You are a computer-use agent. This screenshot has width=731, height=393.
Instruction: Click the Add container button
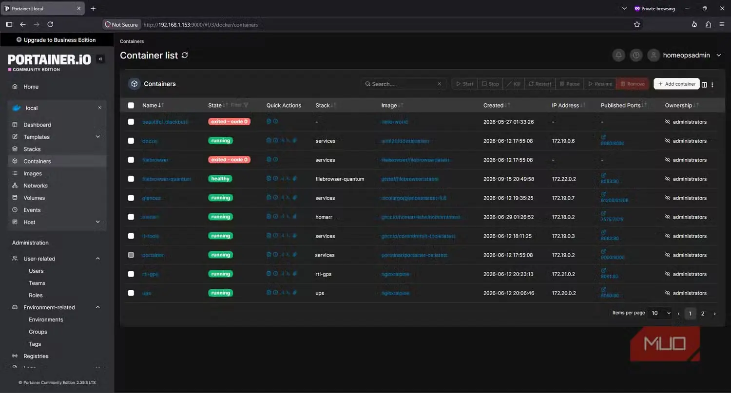(676, 84)
